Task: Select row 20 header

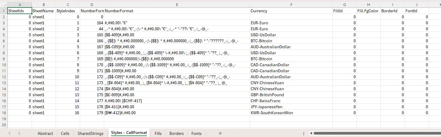Action: 4,125
